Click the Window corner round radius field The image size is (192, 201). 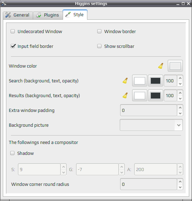coord(149,184)
